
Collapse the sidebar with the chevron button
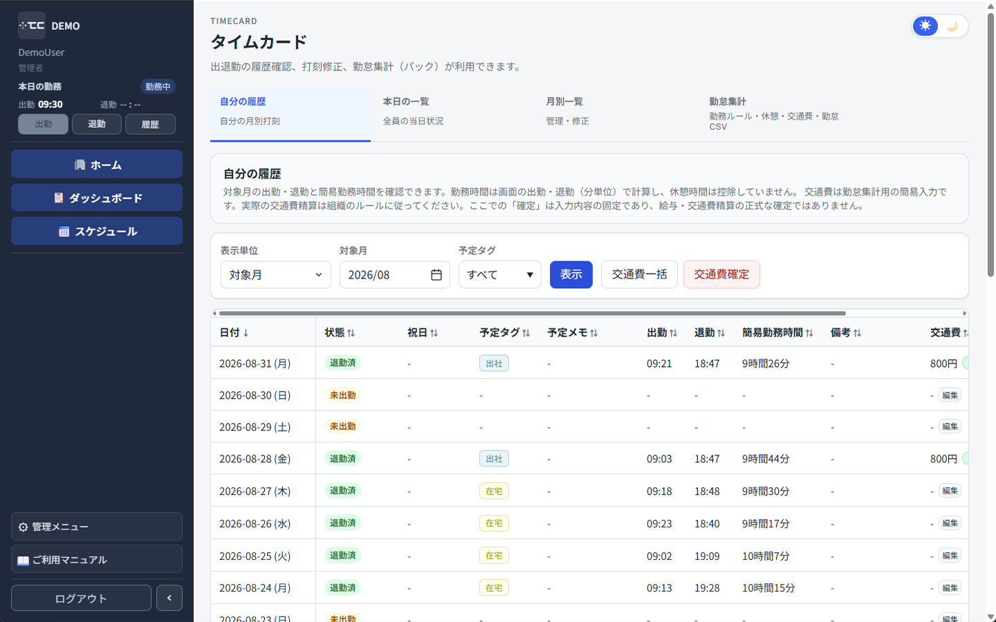click(x=169, y=598)
